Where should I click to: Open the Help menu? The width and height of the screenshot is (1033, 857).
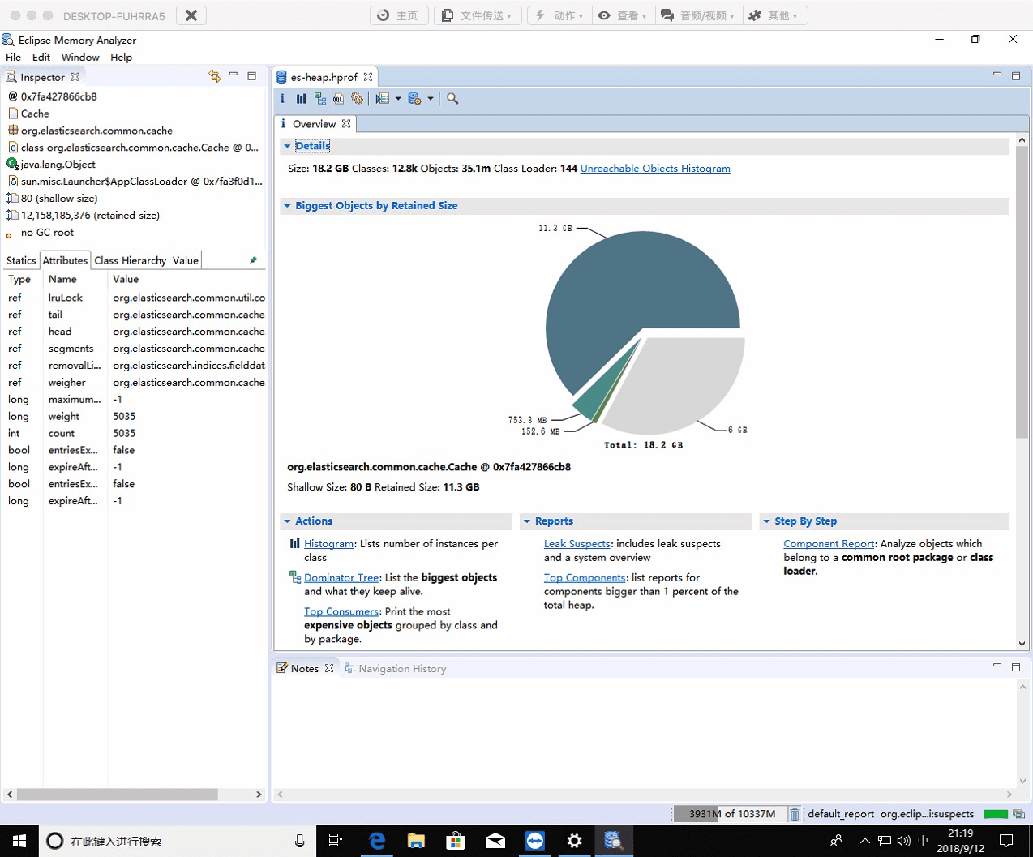coord(121,57)
